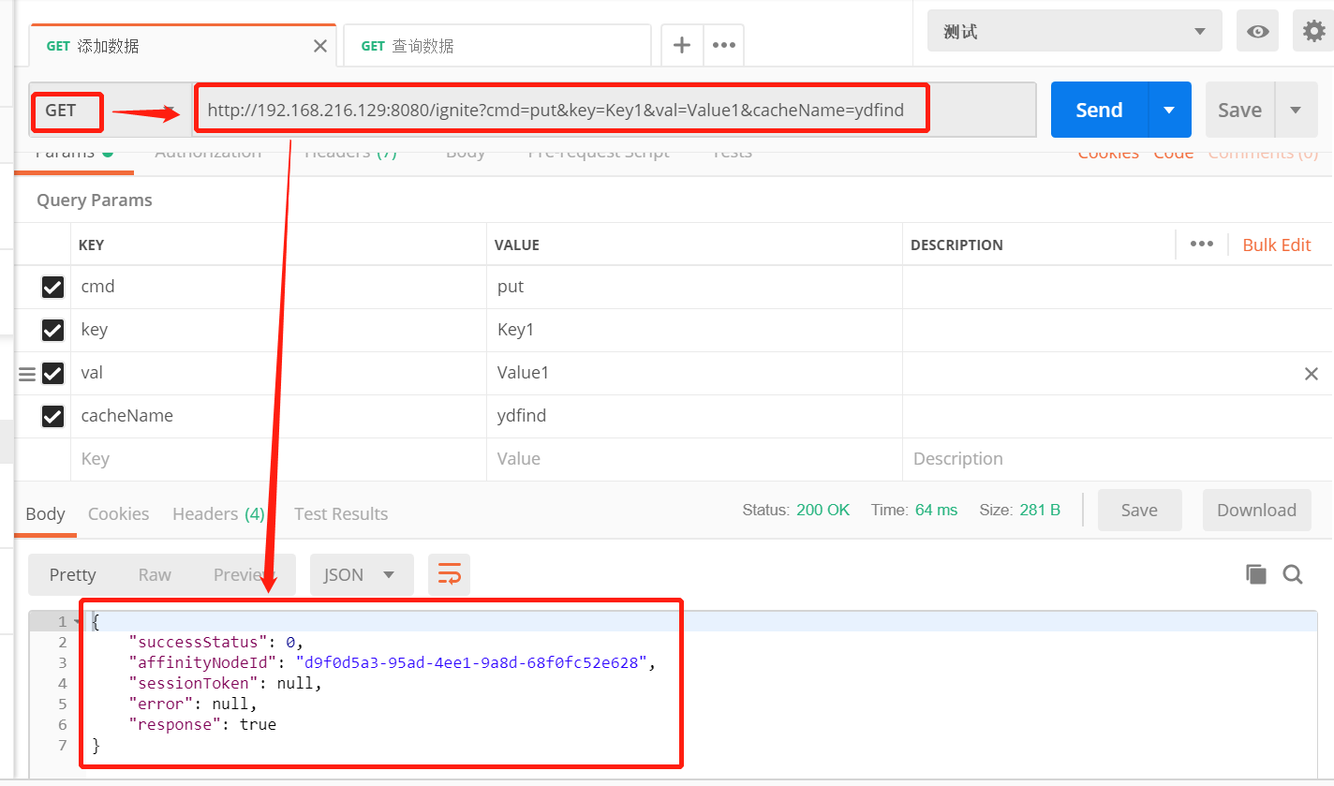Remove the val parameter with the X icon
Viewport: 1334px width, 786px height.
tap(1311, 373)
